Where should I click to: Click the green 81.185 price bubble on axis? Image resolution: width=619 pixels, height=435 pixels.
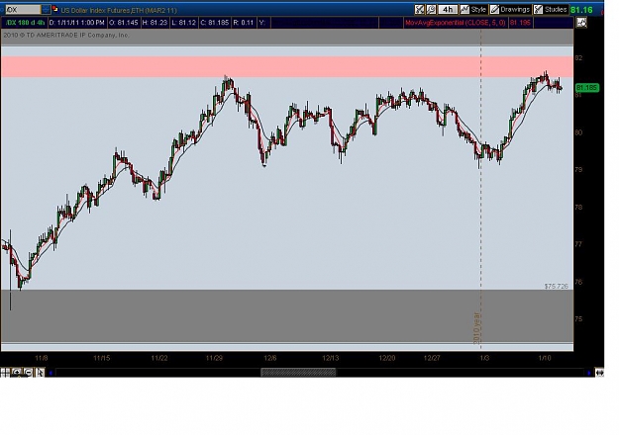[x=587, y=87]
